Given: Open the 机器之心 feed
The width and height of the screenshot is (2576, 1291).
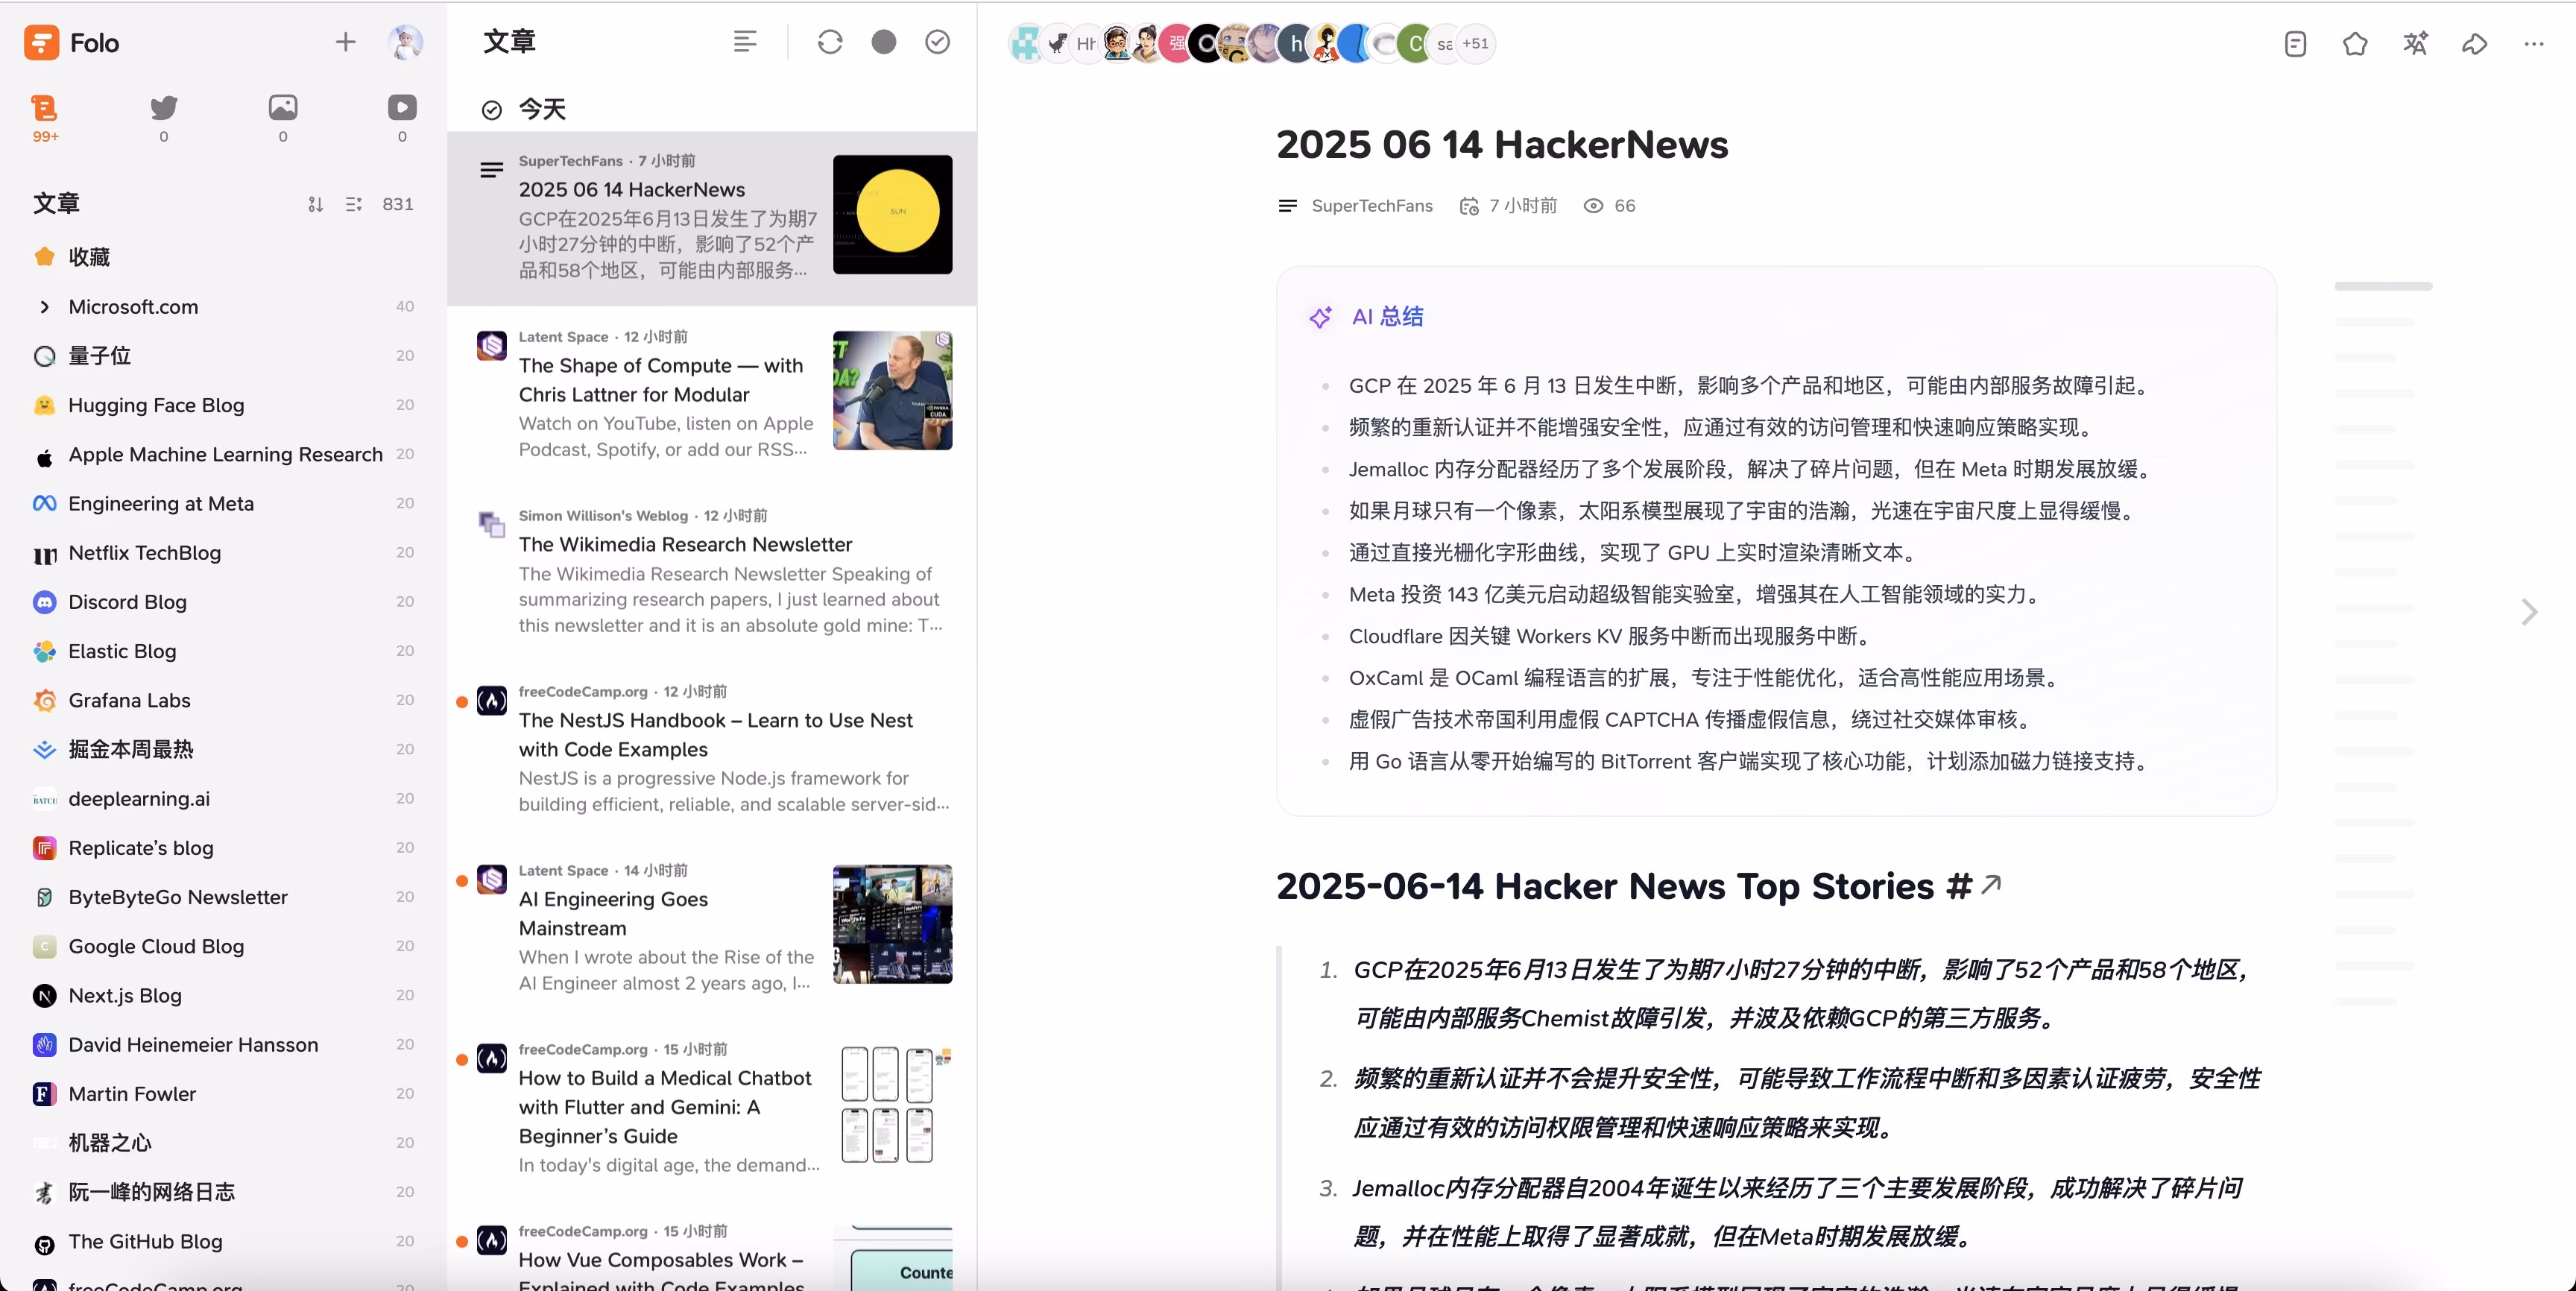Looking at the screenshot, I should 223,1143.
